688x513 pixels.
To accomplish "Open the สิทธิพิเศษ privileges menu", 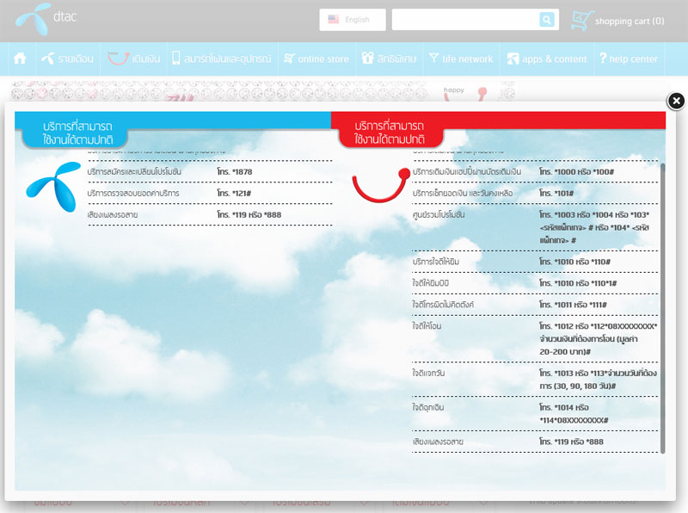I will [x=390, y=59].
